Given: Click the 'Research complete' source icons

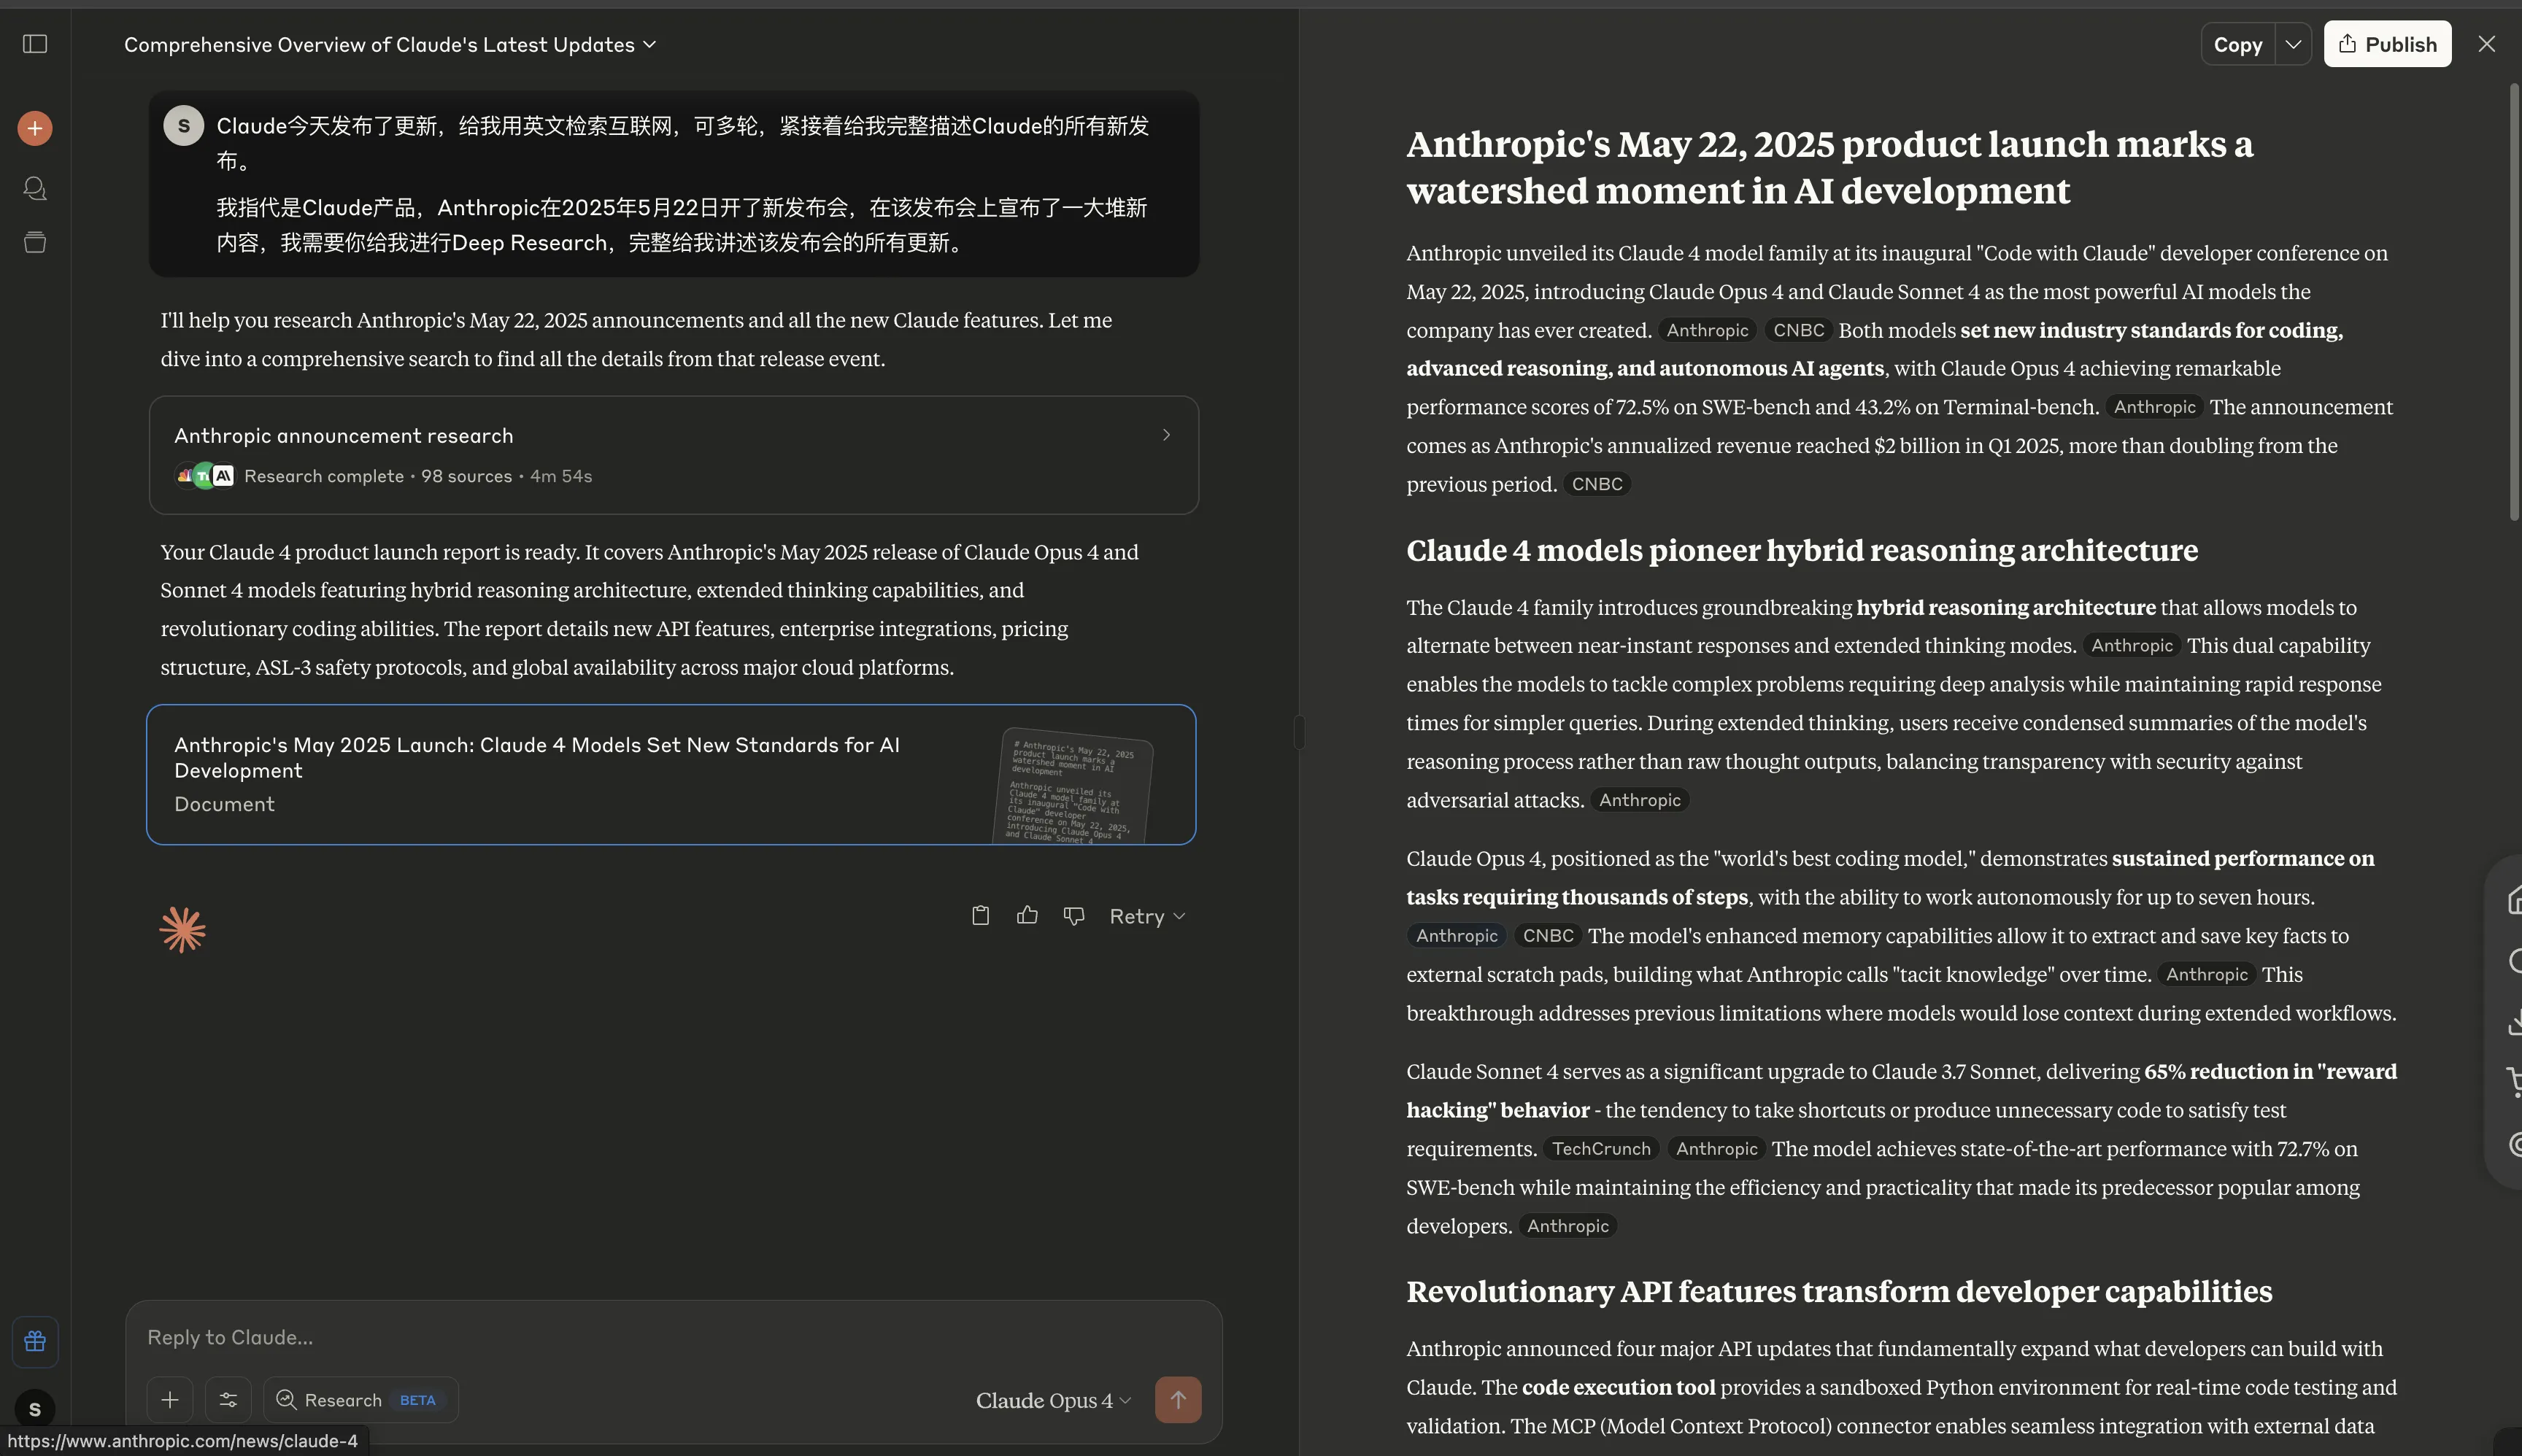Looking at the screenshot, I should 204,476.
